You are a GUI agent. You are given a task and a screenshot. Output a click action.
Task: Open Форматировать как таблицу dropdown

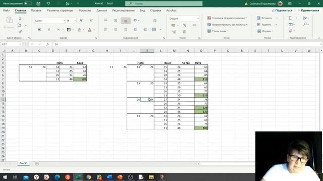click(228, 25)
